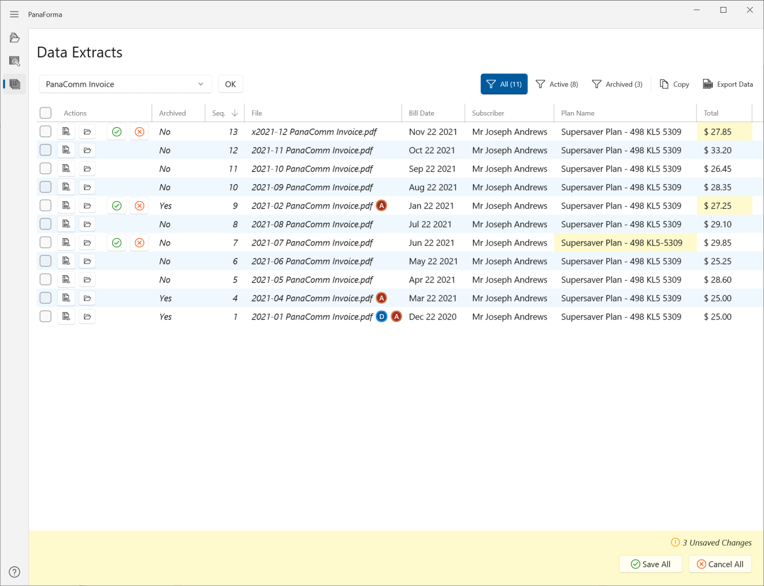Select the checkbox for 2021-05 PanaComm Invoice
The height and width of the screenshot is (586, 764).
(46, 280)
